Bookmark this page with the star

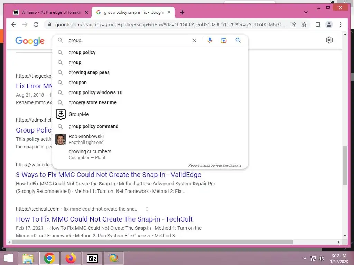point(304,24)
